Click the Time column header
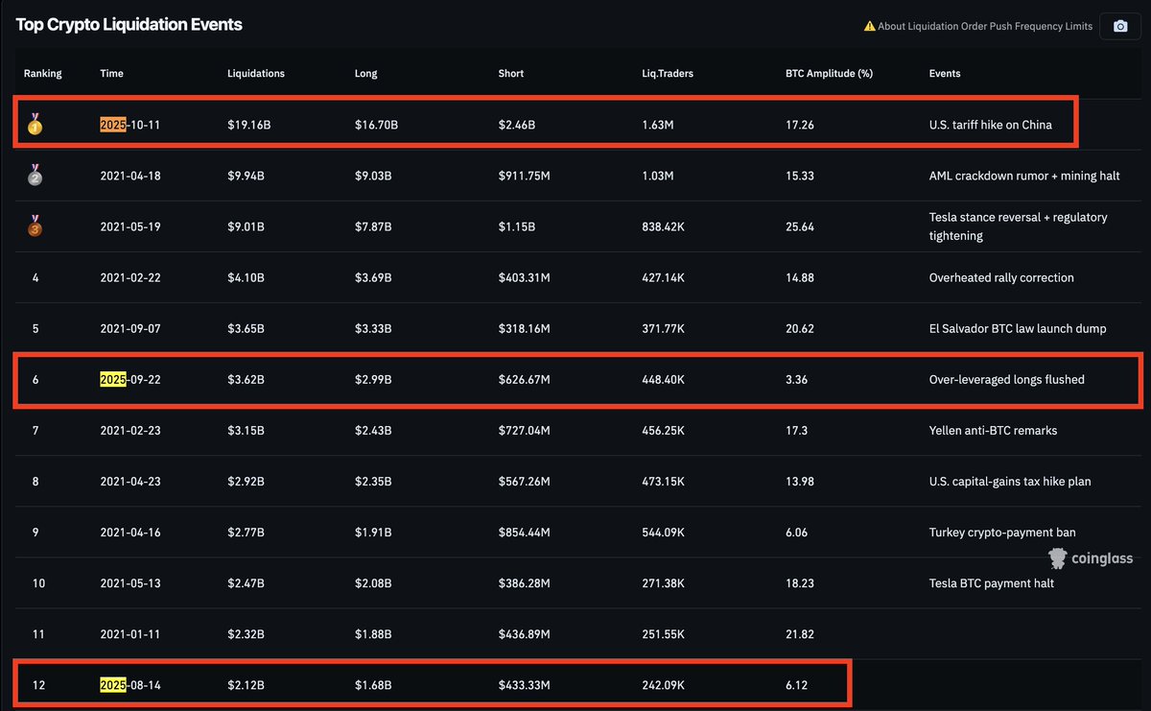 [112, 74]
